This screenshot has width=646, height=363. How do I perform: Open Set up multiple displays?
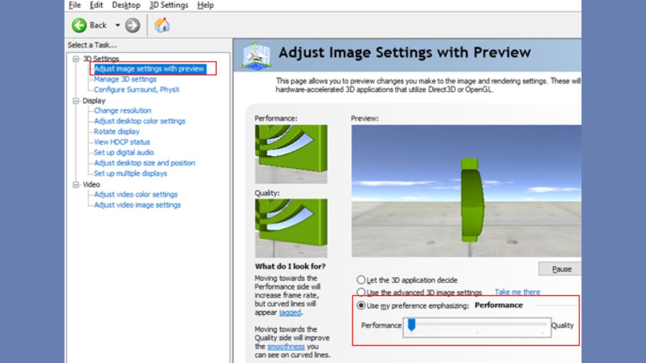pyautogui.click(x=131, y=174)
